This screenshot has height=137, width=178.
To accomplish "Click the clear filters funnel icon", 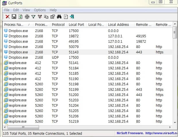I will (x=40, y=17).
